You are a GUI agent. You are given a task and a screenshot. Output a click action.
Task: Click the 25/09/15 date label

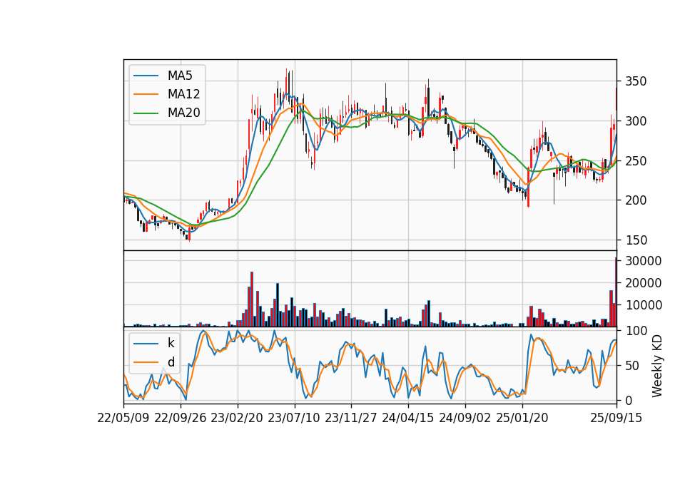tap(616, 418)
